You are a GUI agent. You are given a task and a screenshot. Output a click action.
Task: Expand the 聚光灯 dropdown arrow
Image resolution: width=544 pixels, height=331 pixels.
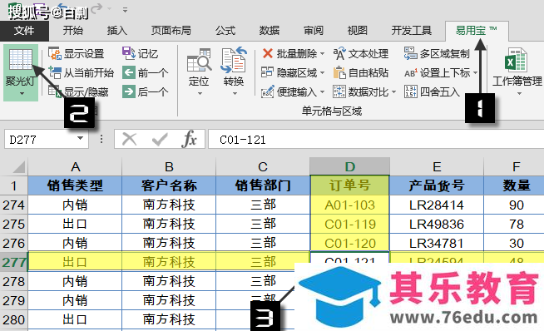[22, 94]
